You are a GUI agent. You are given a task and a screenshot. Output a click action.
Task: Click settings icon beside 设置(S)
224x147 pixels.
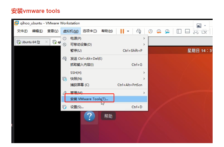click(x=65, y=107)
